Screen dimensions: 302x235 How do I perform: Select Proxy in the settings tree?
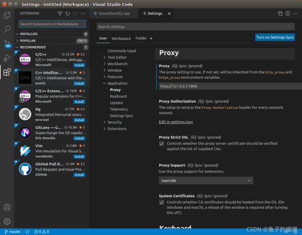click(115, 90)
